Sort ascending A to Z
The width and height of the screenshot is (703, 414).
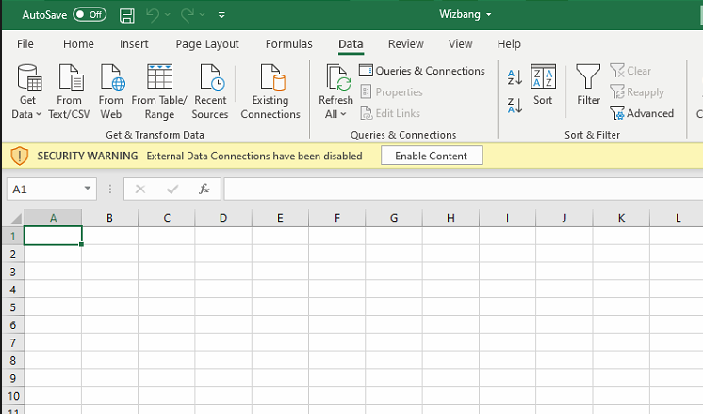(x=515, y=77)
